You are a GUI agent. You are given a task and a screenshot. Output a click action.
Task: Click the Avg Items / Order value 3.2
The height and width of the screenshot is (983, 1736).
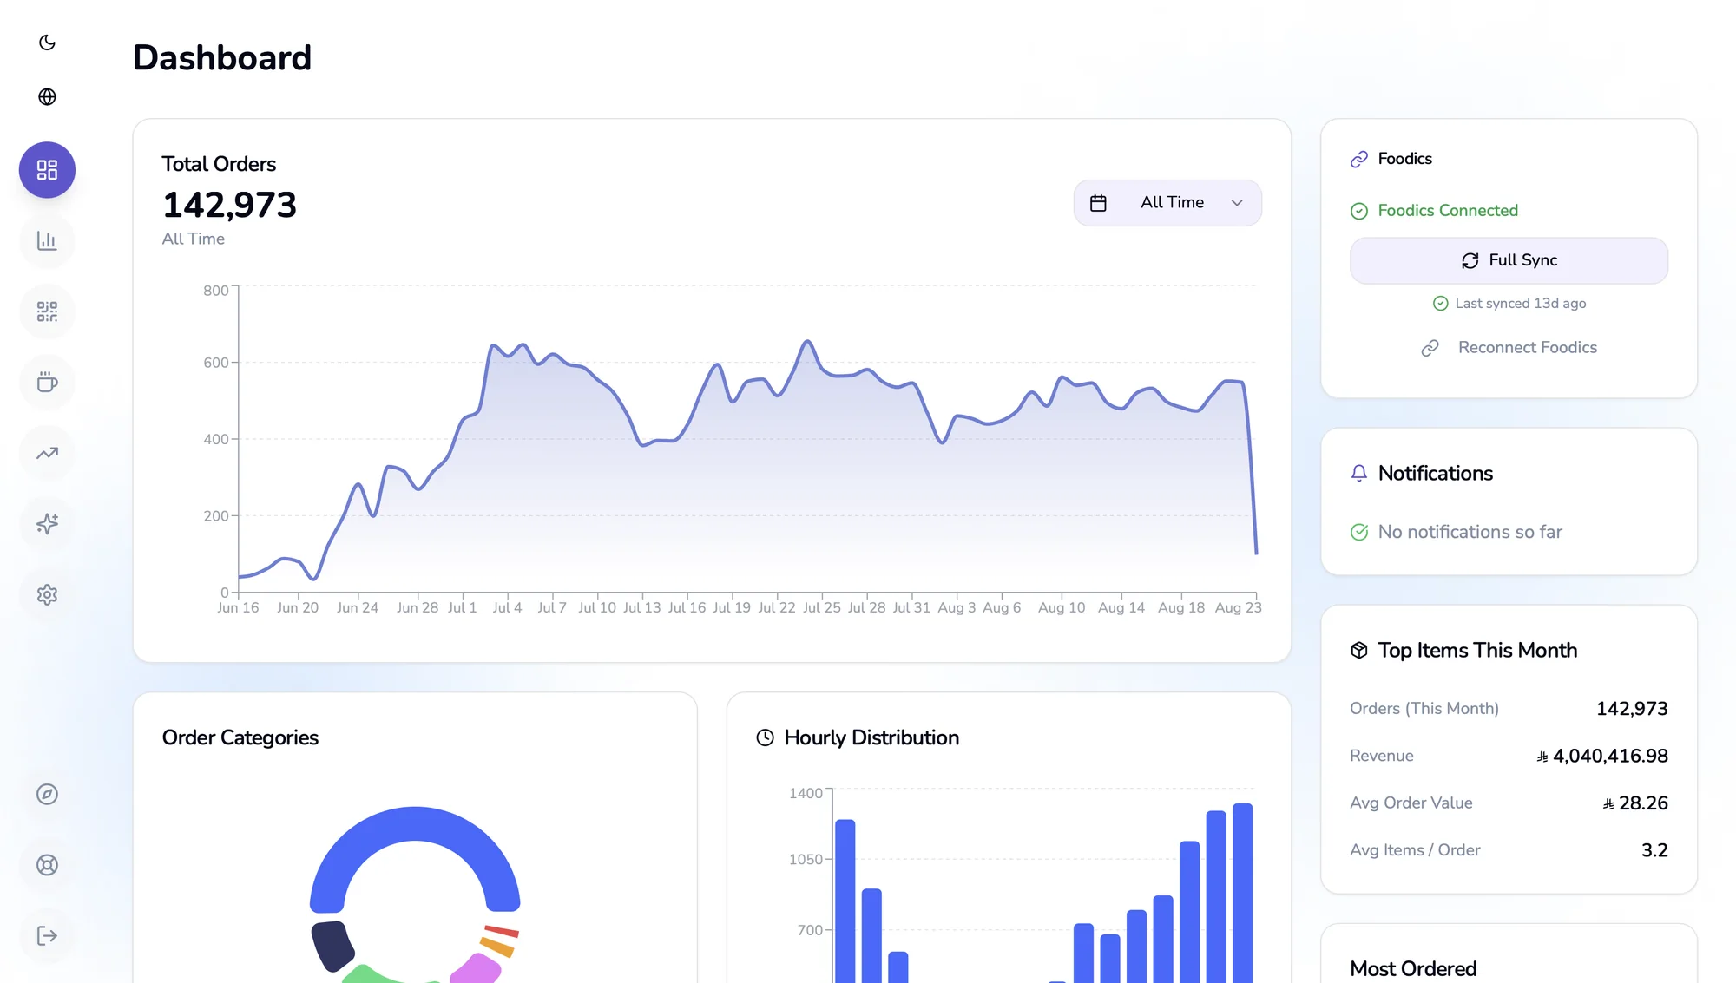[x=1654, y=850]
